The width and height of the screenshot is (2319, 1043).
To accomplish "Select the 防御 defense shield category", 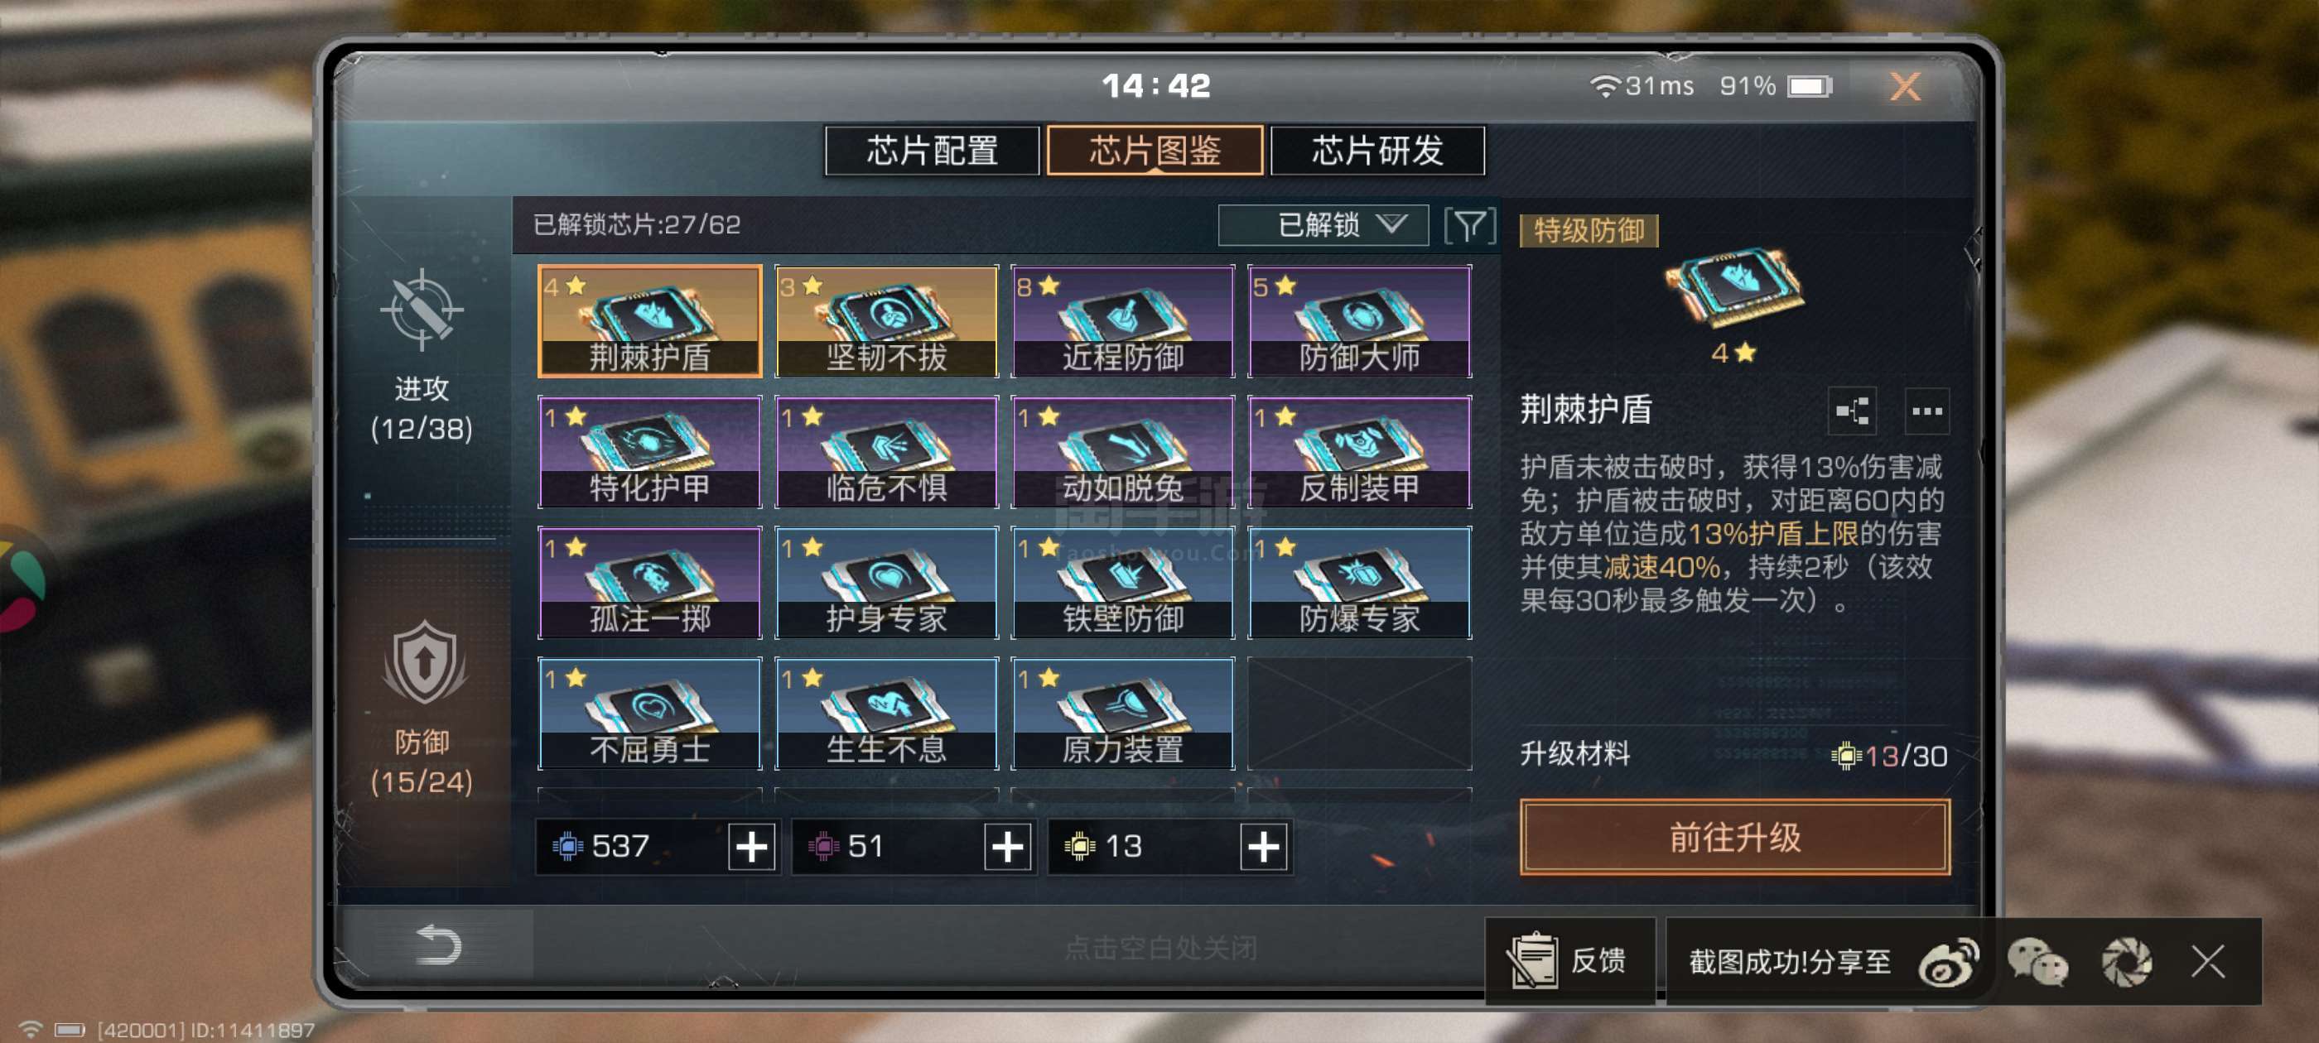I will (x=423, y=662).
